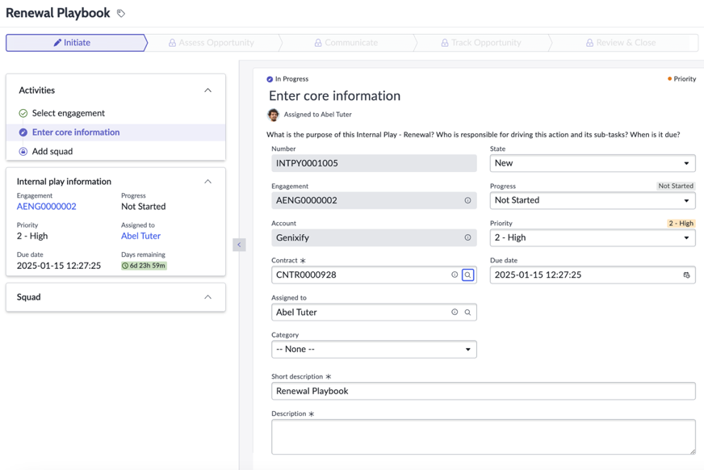This screenshot has height=470, width=704.
Task: Open the Add squad activity
Action: click(52, 151)
